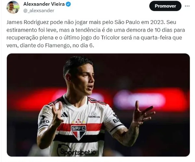Open Alexsander Vieira's profile avatar

coord(13,7)
